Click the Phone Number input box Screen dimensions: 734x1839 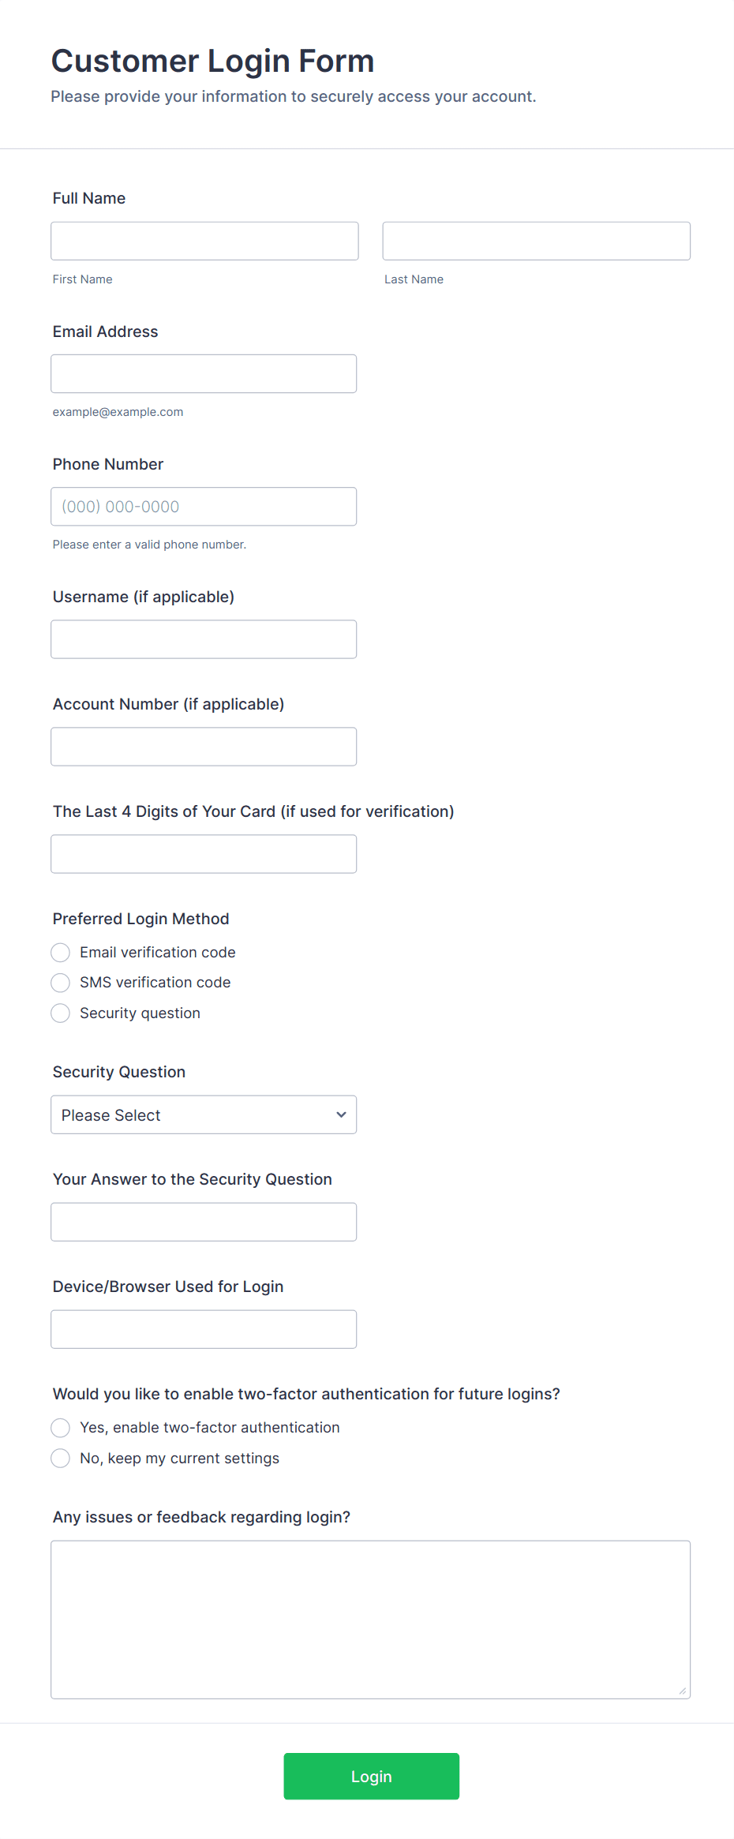(x=204, y=507)
